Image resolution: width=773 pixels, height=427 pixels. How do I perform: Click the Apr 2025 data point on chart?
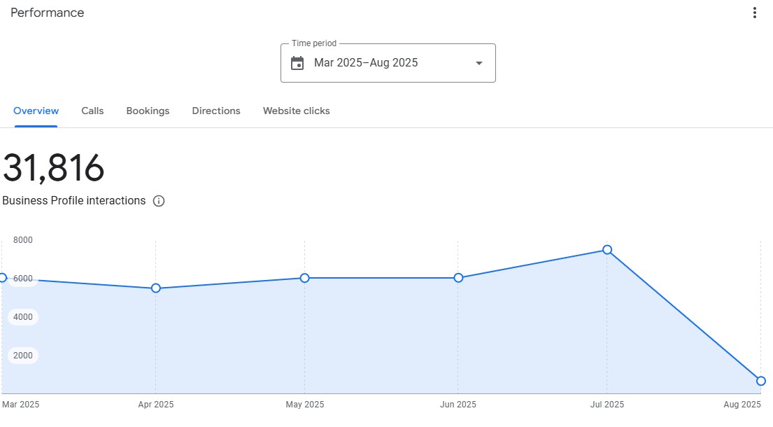(x=156, y=288)
